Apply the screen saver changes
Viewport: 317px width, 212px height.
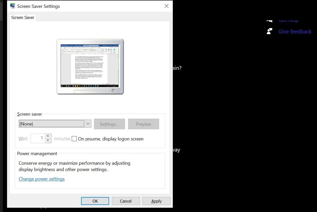156,201
